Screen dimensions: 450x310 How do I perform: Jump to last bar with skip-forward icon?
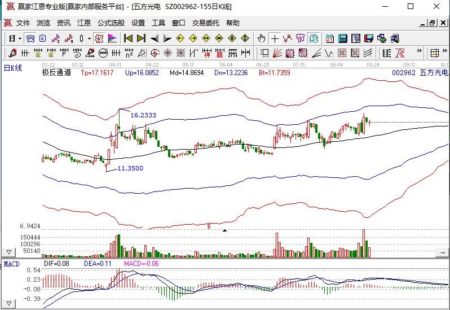coord(141,38)
